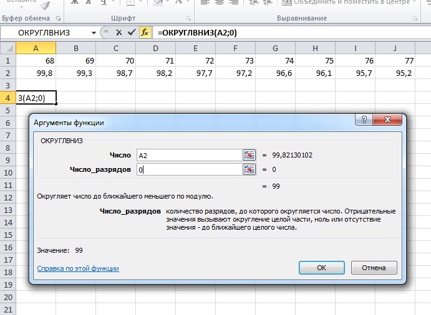
Task: Close the Аргументы функции dialog
Action: tap(387, 120)
